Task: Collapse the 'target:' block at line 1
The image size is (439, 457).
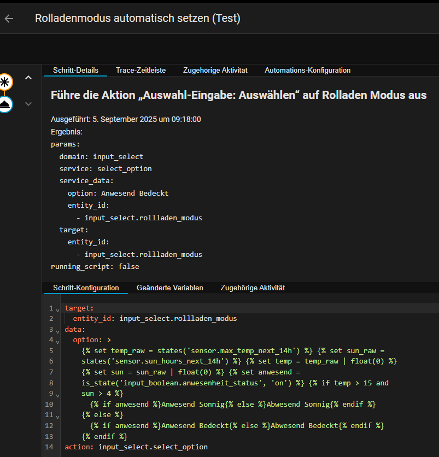Action: point(57,309)
